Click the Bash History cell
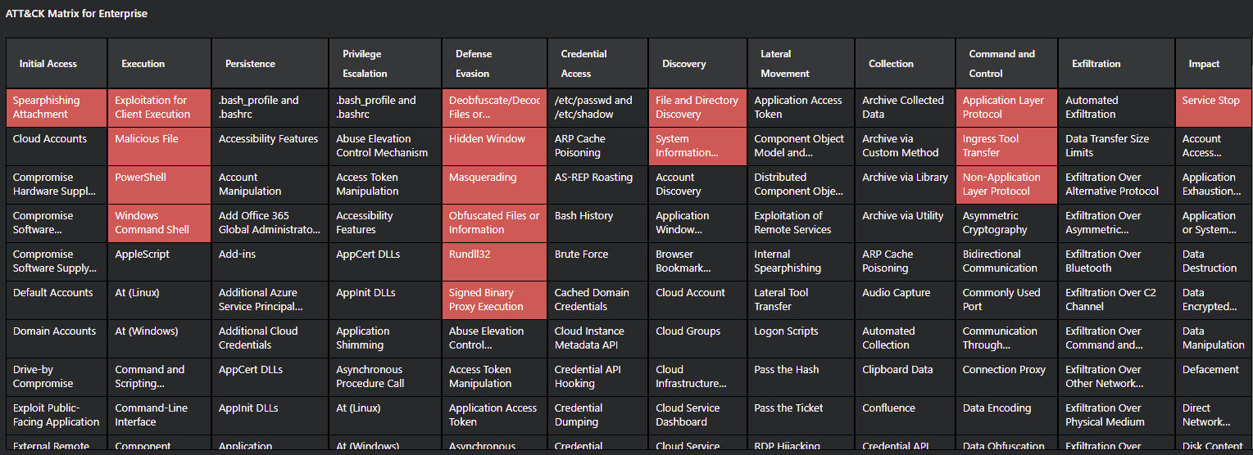 pos(598,223)
